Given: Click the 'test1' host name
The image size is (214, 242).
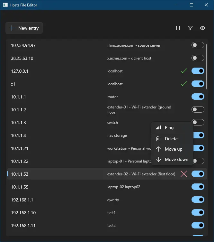Looking at the screenshot, I should (111, 213).
